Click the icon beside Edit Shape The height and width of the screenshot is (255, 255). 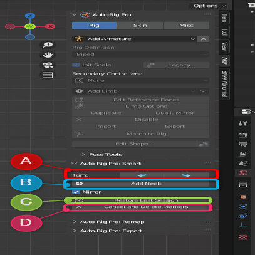203,144
